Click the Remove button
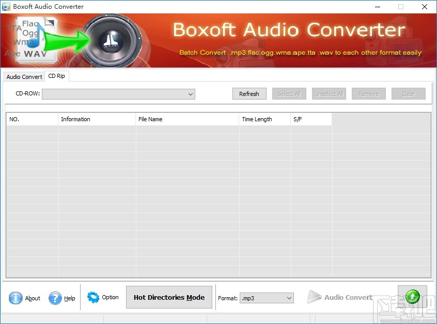The width and height of the screenshot is (437, 324). click(x=368, y=93)
